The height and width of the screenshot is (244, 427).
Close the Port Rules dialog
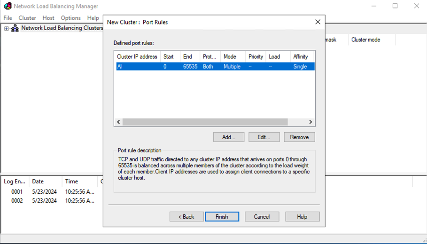[x=318, y=22]
